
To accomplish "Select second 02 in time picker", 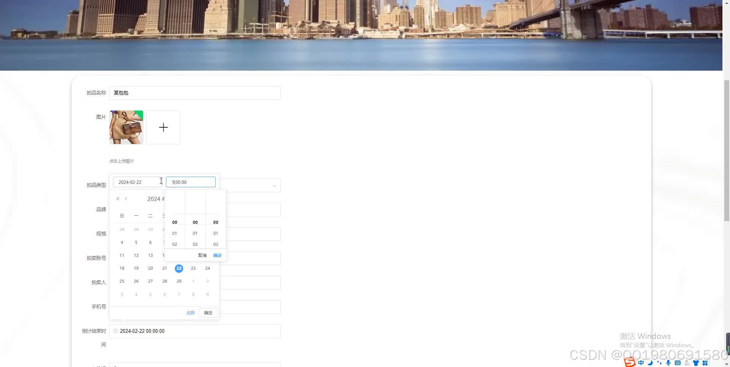I will (x=216, y=244).
